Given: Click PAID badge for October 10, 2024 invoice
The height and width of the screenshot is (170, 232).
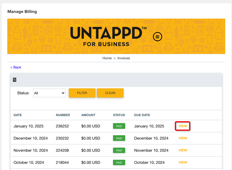Looking at the screenshot, I should point(119,162).
